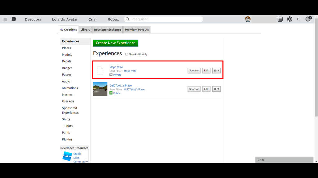This screenshot has height=178, width=318.
Task: Select User Ads in sidebar
Action: click(68, 101)
